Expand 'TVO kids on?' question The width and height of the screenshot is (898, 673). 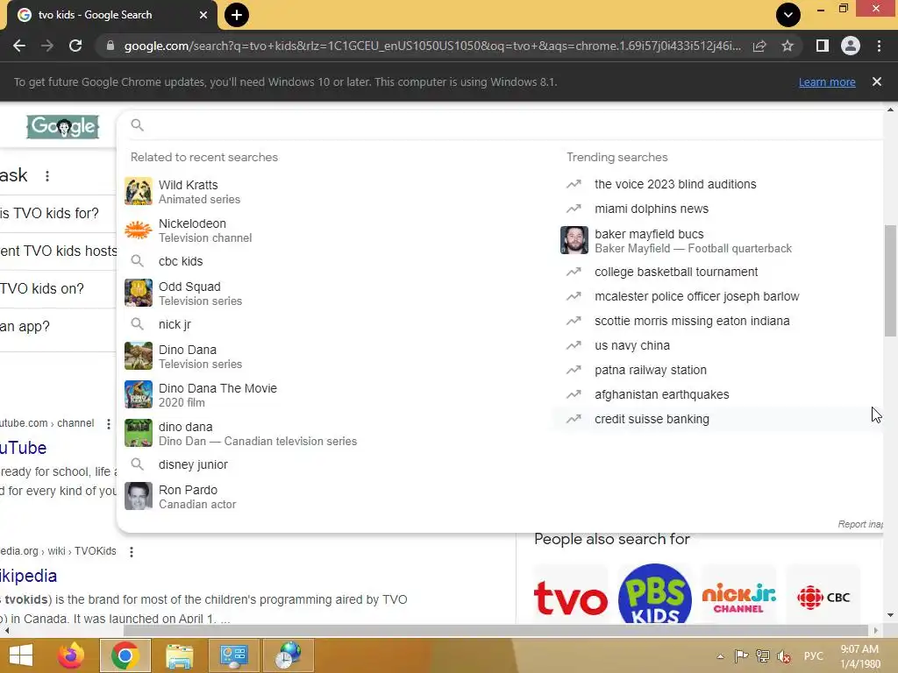[x=57, y=289]
